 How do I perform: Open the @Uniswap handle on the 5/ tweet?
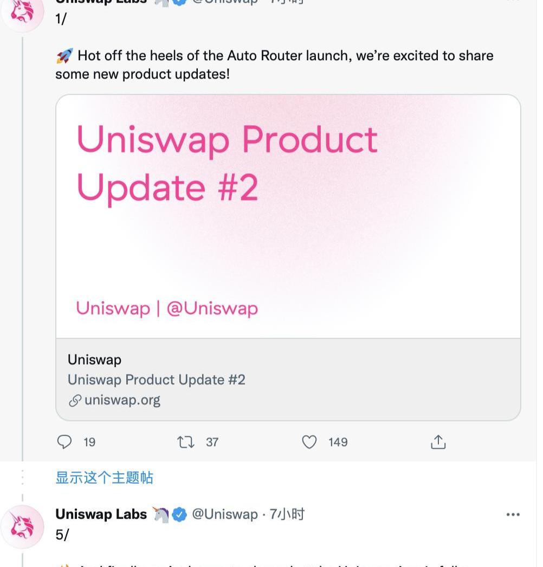224,514
